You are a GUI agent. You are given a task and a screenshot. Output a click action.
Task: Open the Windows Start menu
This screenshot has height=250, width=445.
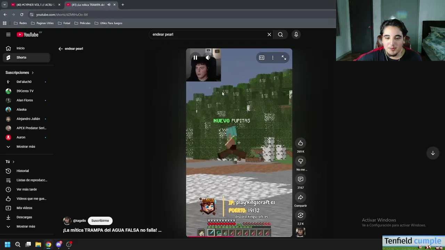[7, 244]
